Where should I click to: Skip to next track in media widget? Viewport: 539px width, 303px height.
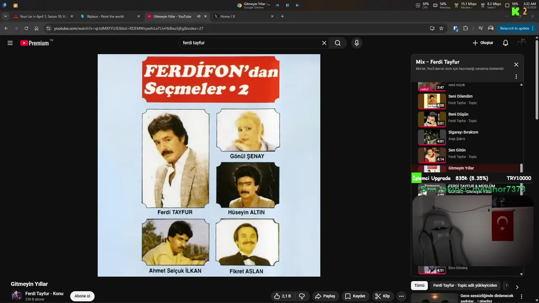tap(297, 5)
